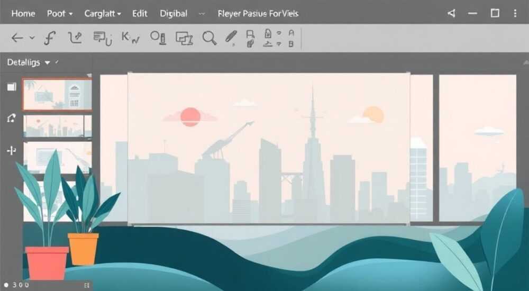The height and width of the screenshot is (291, 529).
Task: Open the Poot dropdown menu
Action: point(60,14)
